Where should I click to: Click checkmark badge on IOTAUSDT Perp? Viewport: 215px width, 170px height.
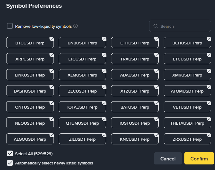[x=104, y=103]
